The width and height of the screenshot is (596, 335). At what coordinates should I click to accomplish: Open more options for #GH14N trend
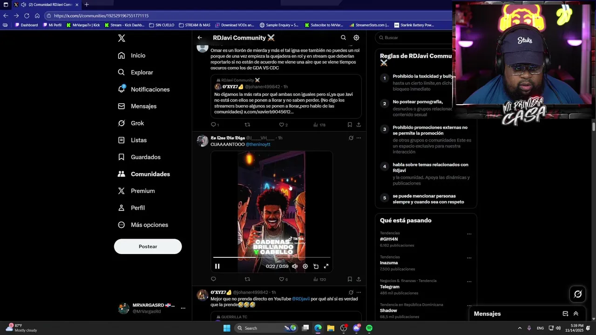coord(469,234)
